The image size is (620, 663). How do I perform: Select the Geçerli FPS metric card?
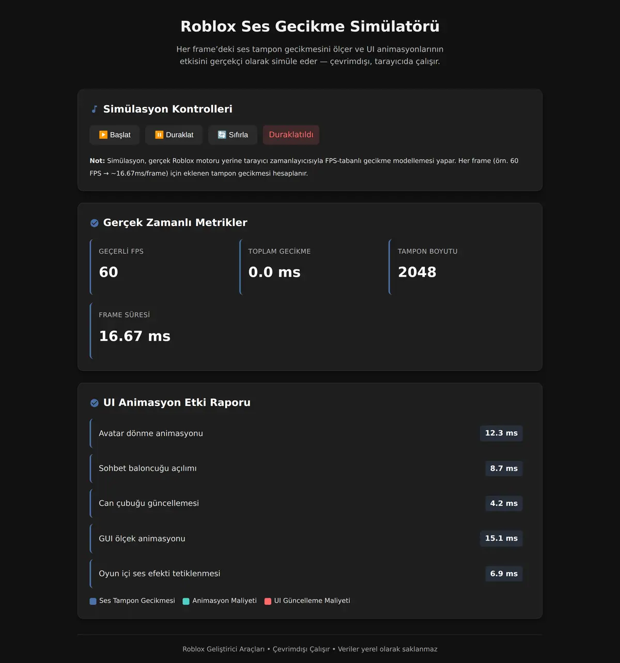click(x=160, y=267)
